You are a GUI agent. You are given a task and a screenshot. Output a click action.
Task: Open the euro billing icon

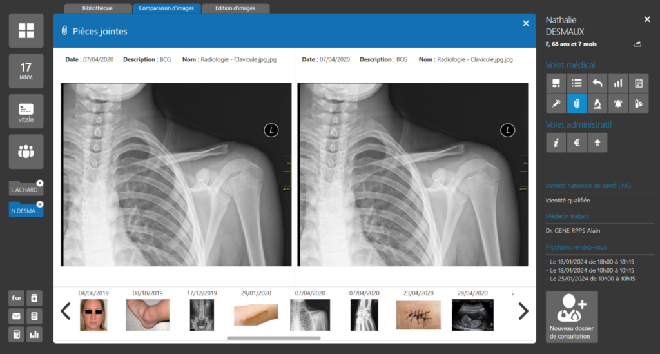(577, 143)
